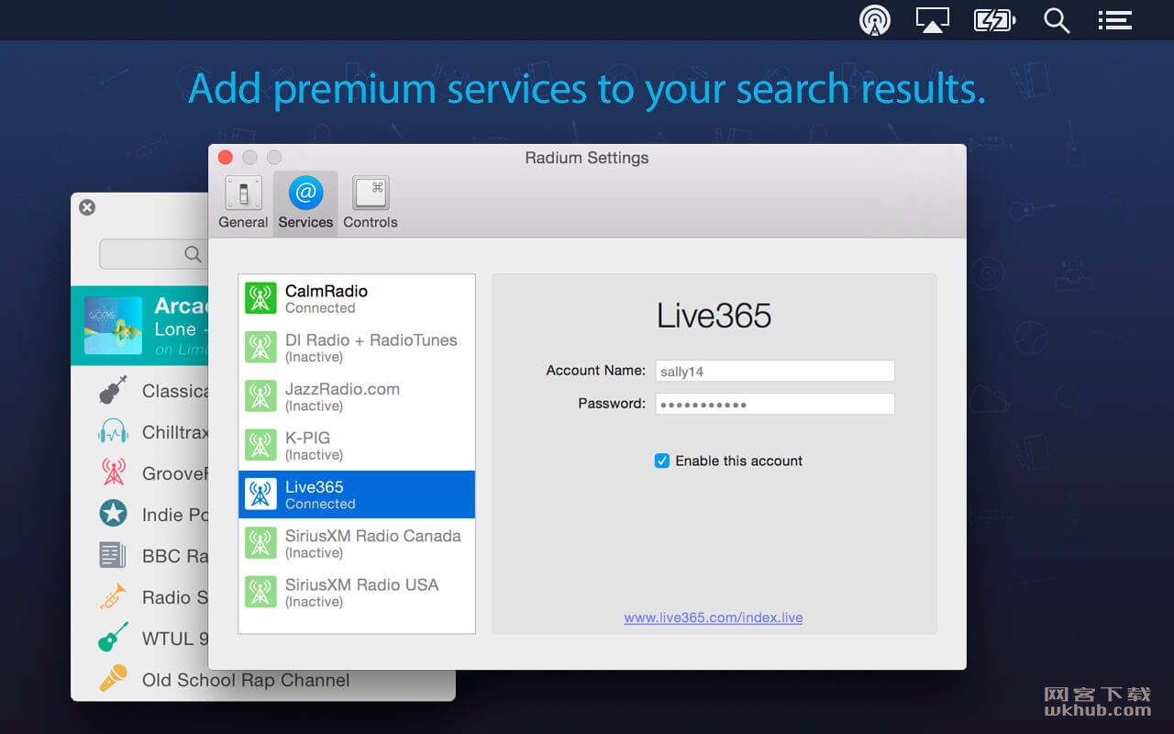Click the Radium Settings window title
The height and width of the screenshot is (734, 1174).
click(587, 158)
